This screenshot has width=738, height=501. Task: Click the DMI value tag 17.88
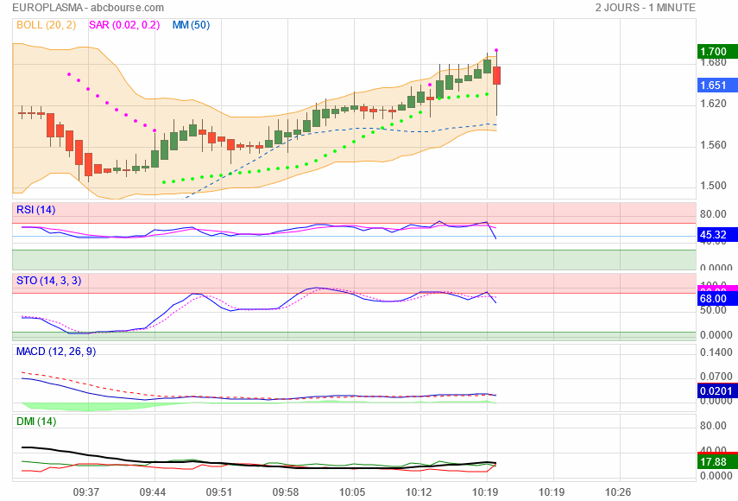(x=717, y=462)
